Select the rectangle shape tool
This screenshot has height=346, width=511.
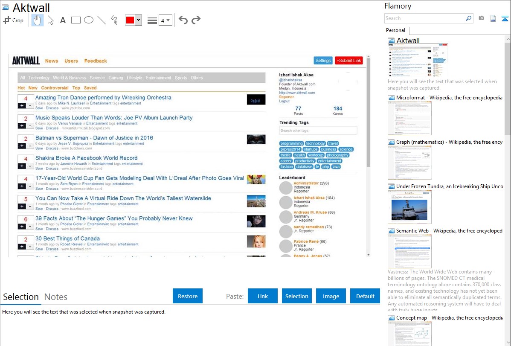(75, 20)
